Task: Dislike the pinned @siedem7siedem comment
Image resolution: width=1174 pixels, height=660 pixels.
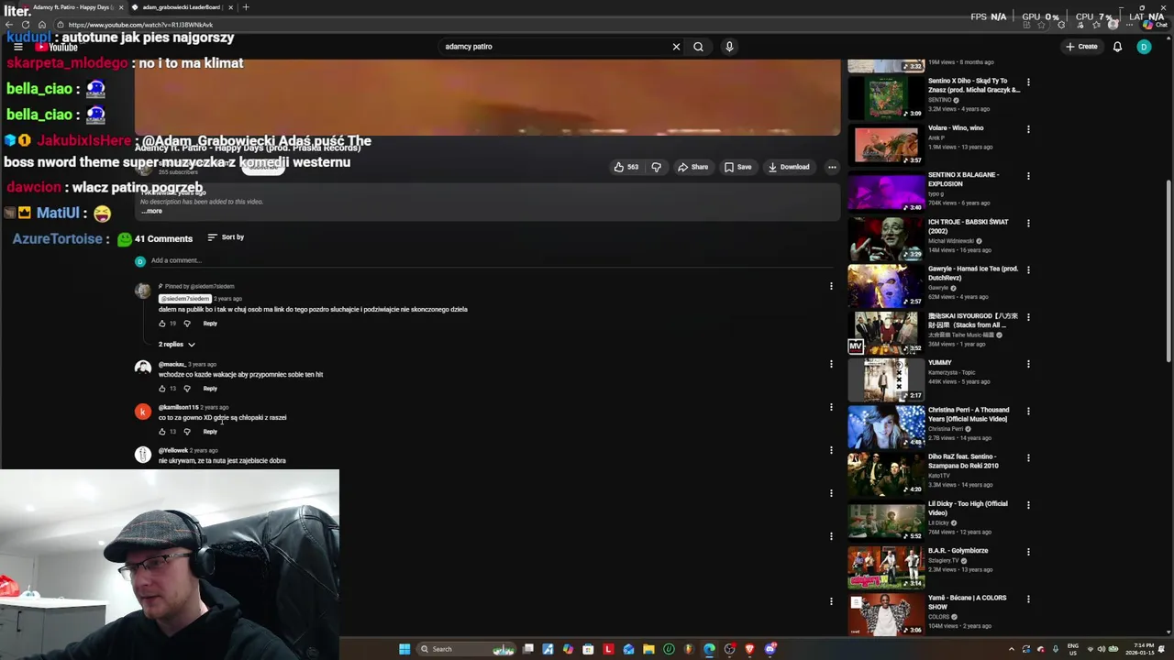Action: (187, 324)
